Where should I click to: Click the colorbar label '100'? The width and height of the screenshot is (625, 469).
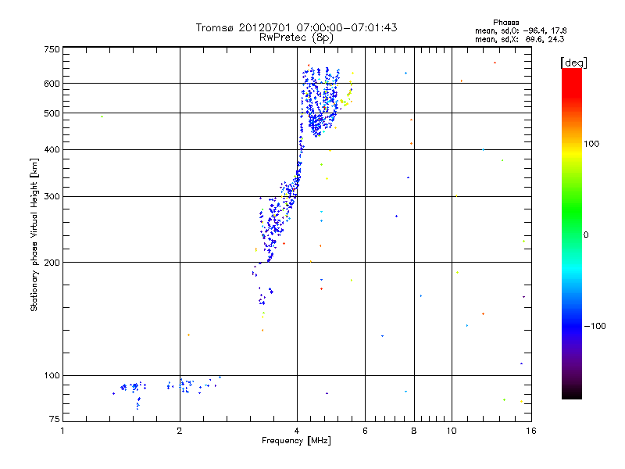591,144
